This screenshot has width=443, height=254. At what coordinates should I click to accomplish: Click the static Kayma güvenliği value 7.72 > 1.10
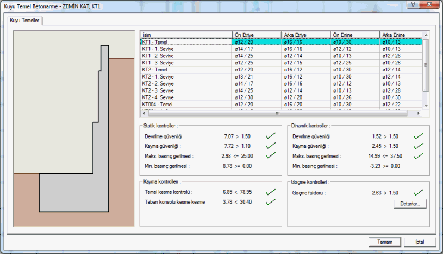click(238, 146)
